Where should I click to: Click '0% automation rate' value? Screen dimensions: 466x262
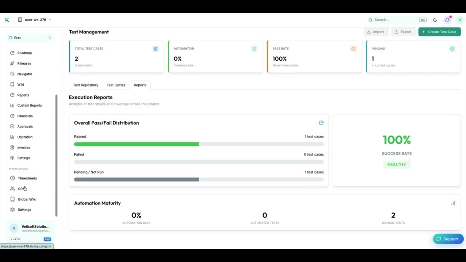136,215
